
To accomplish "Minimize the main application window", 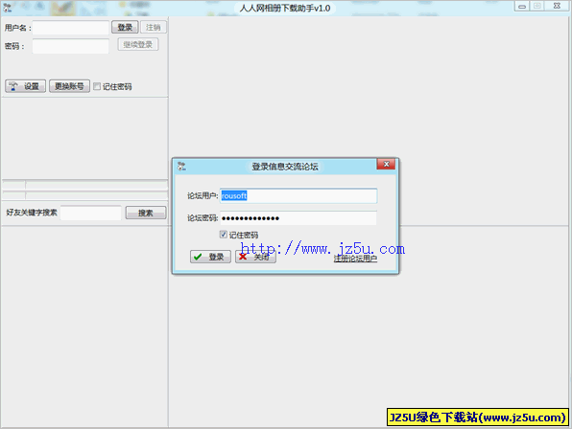I will point(522,6).
